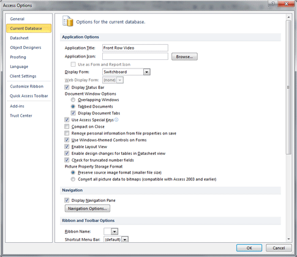Select Overlapping Windows option
Screen dimensions: 297x257
(x=73, y=100)
